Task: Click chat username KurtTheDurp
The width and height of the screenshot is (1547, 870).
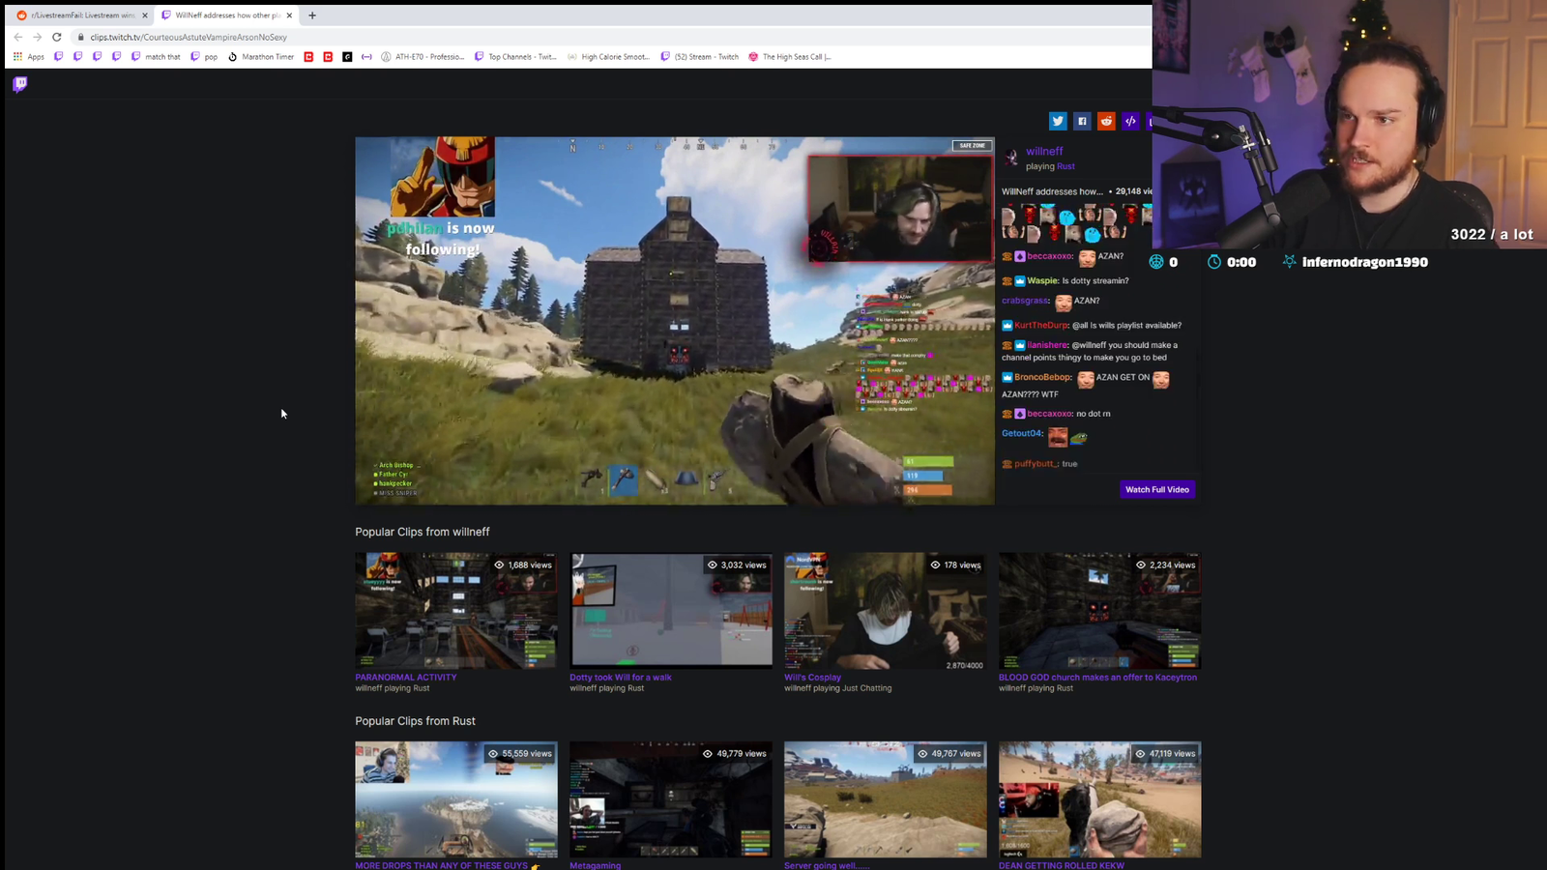Action: click(1041, 326)
